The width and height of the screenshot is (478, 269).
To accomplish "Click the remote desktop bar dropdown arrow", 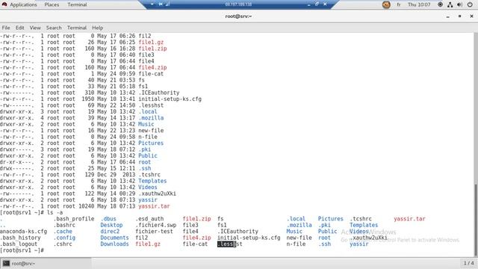I will pyautogui.click(x=152, y=4).
